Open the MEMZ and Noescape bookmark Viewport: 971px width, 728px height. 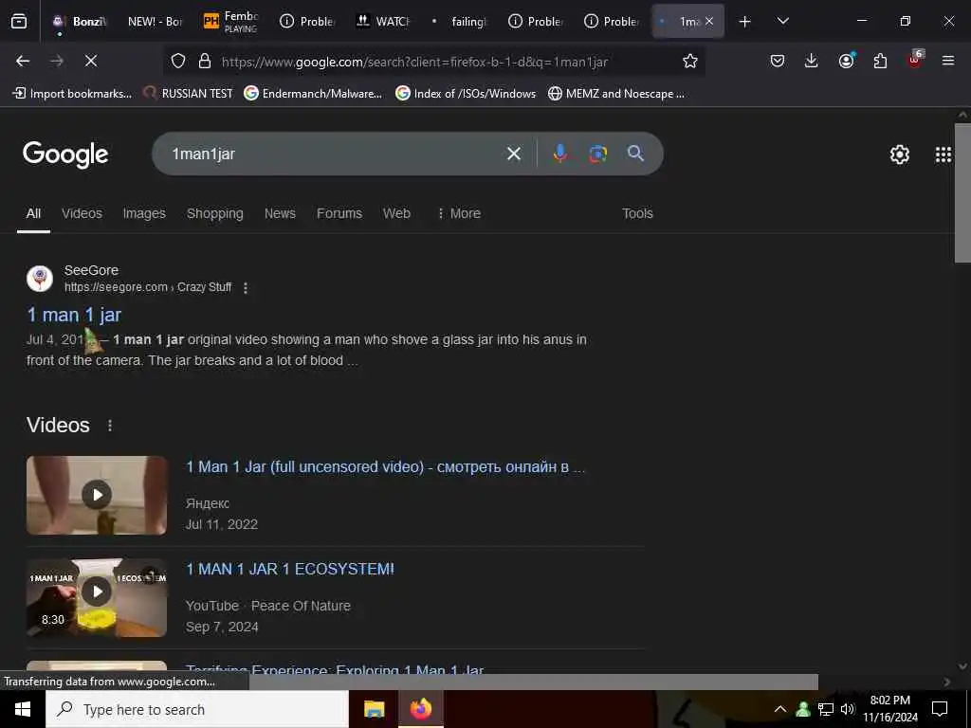tap(616, 94)
